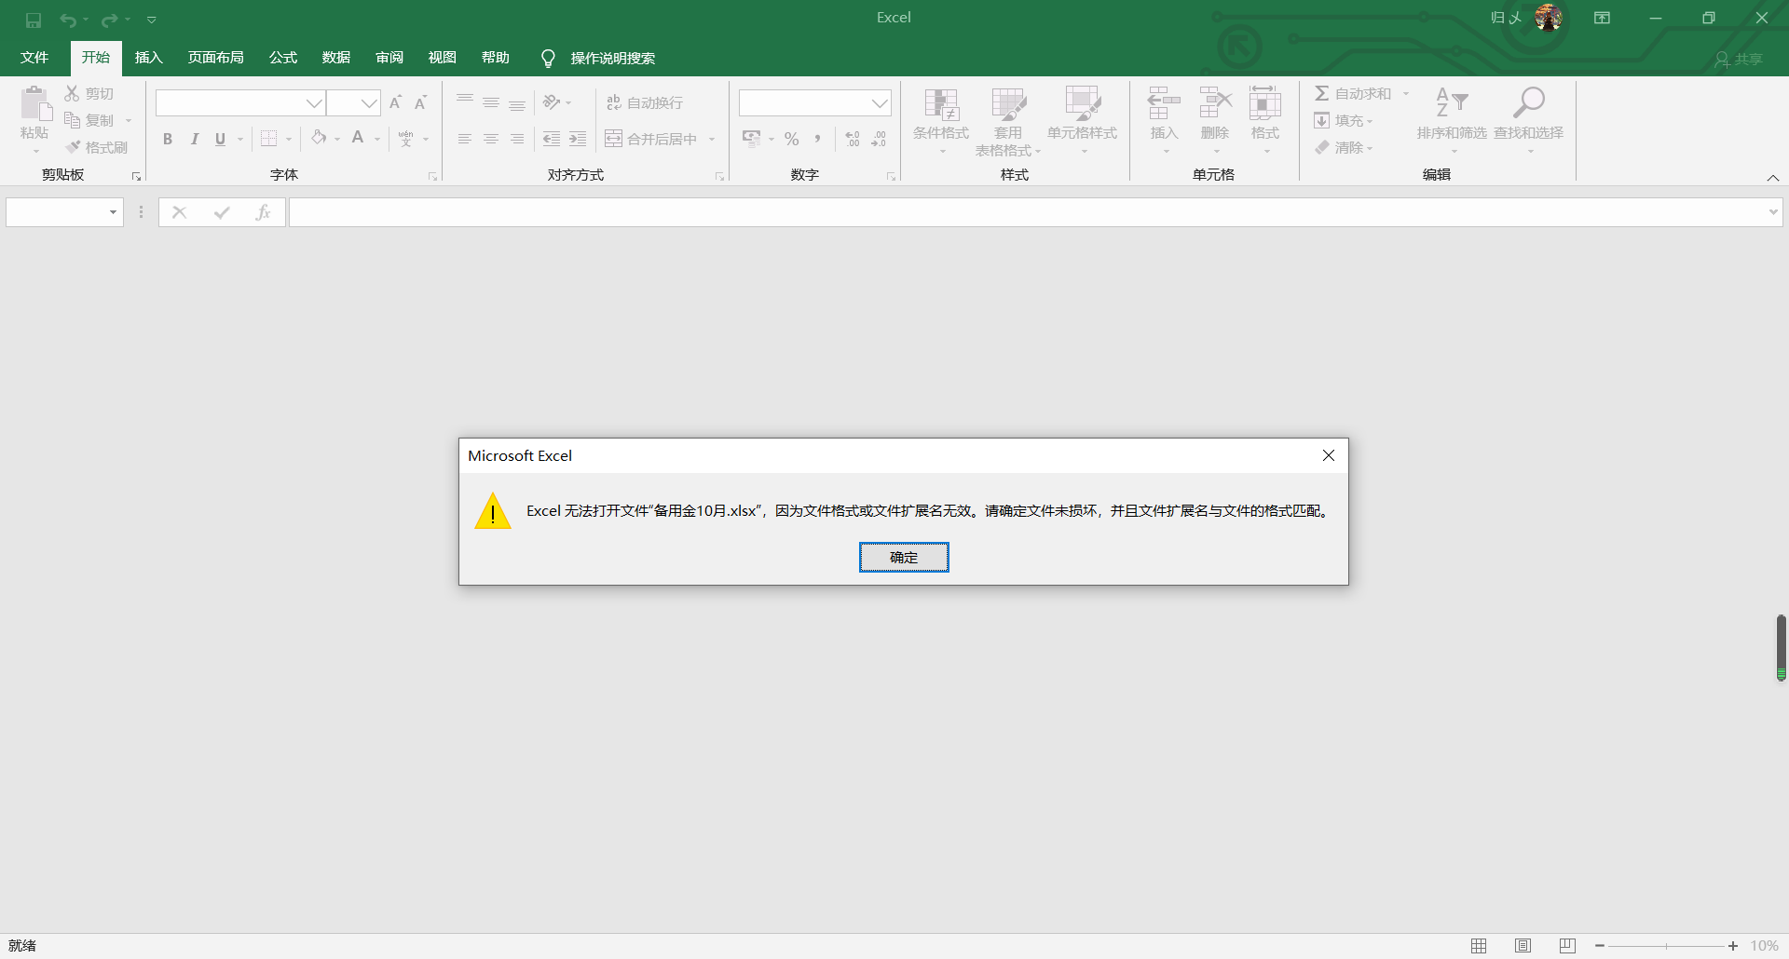Click the Increase Font Size icon
The height and width of the screenshot is (959, 1789).
pos(396,102)
